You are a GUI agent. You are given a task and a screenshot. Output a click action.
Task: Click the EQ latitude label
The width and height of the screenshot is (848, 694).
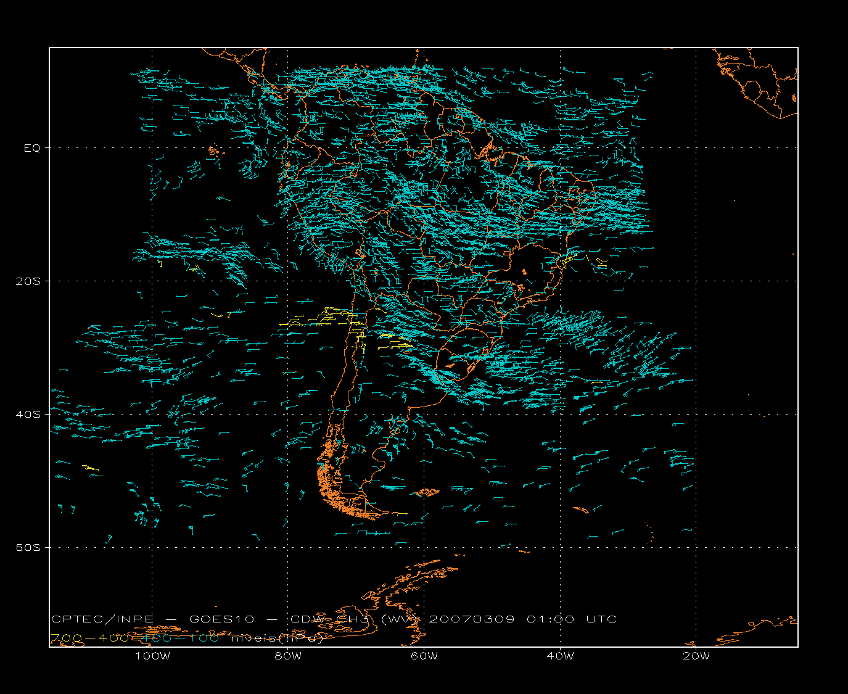32,148
